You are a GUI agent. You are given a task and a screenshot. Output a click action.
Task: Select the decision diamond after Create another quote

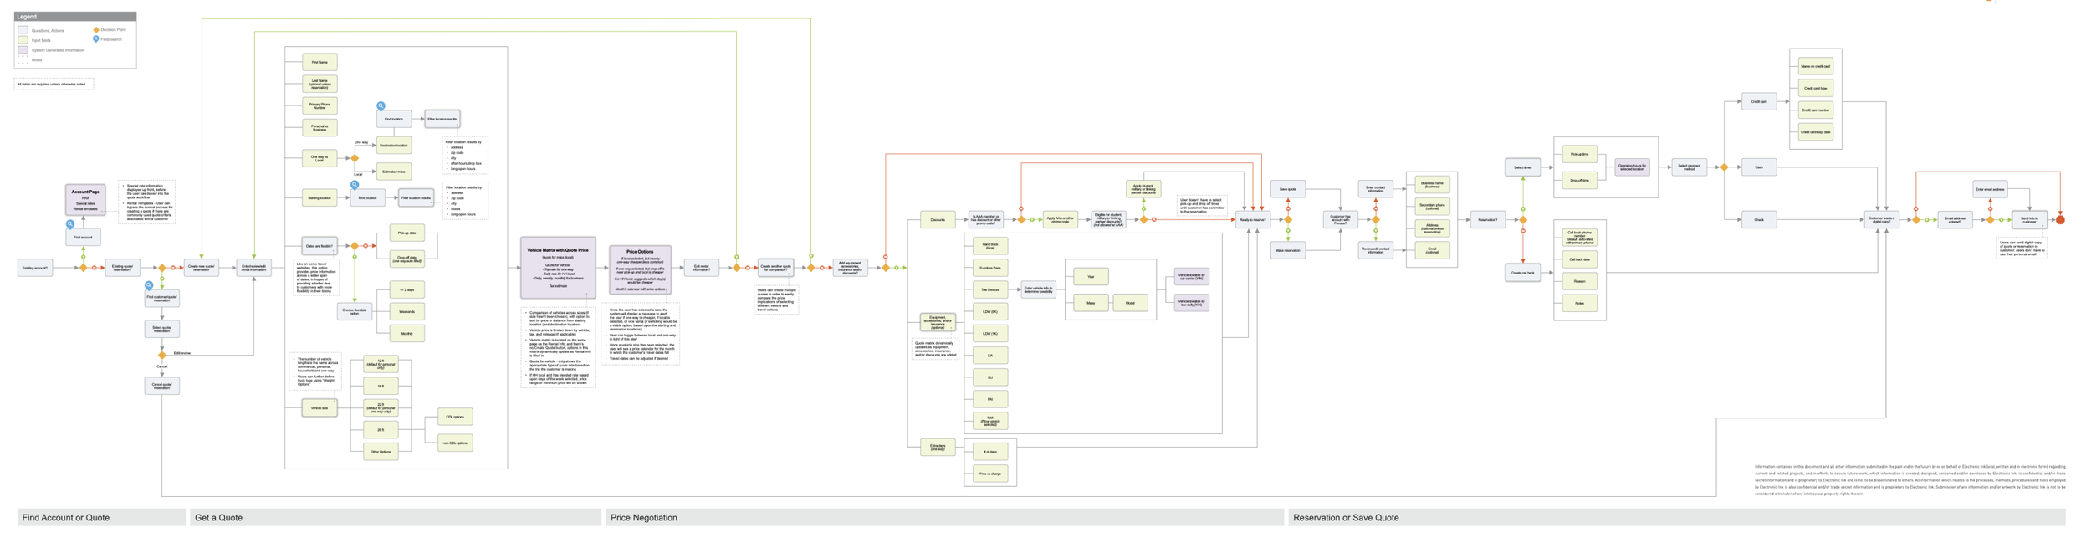(811, 268)
